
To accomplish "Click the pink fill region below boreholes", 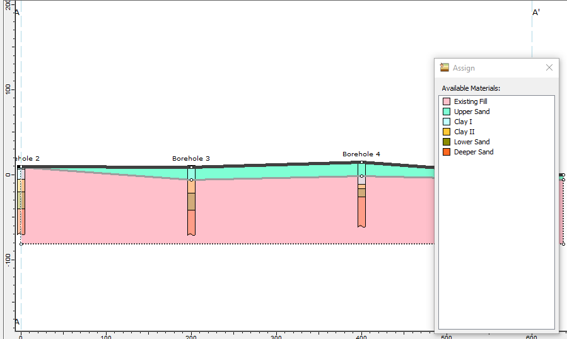I will [x=284, y=214].
